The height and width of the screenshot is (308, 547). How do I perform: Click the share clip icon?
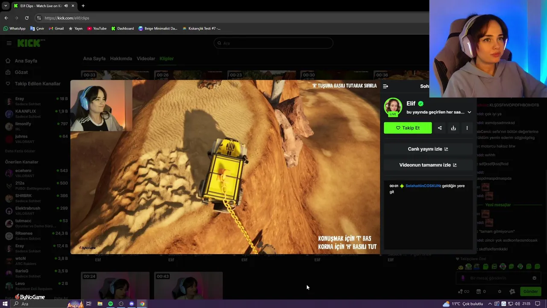click(x=440, y=128)
